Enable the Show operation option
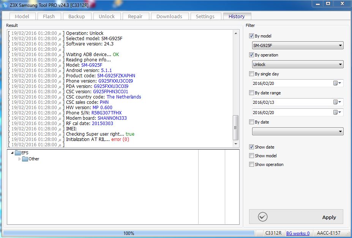This screenshot has height=238, width=352. [x=251, y=164]
